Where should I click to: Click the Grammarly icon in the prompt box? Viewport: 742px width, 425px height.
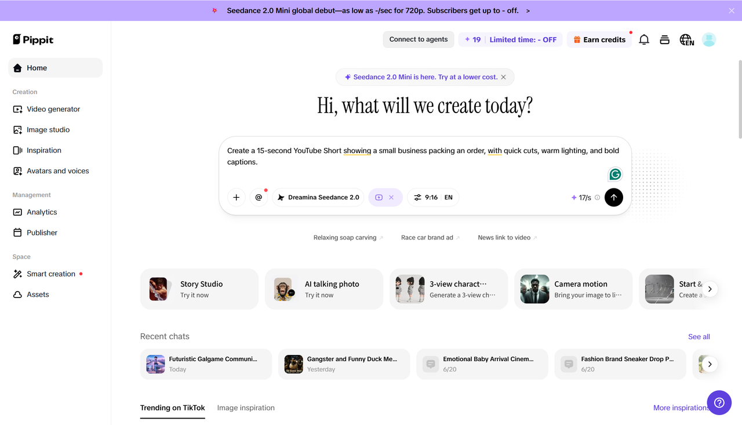pyautogui.click(x=615, y=174)
